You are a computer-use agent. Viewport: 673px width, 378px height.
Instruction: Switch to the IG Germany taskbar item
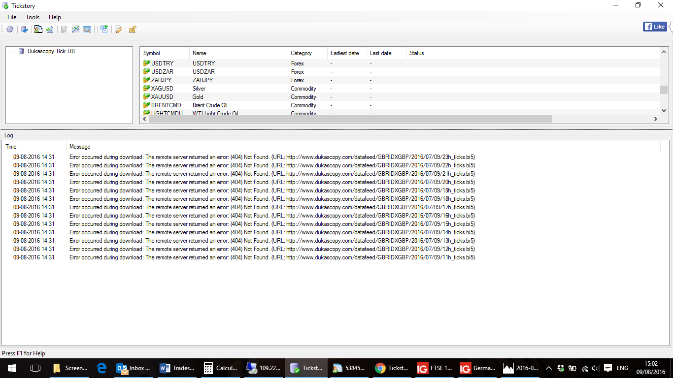[x=477, y=368]
